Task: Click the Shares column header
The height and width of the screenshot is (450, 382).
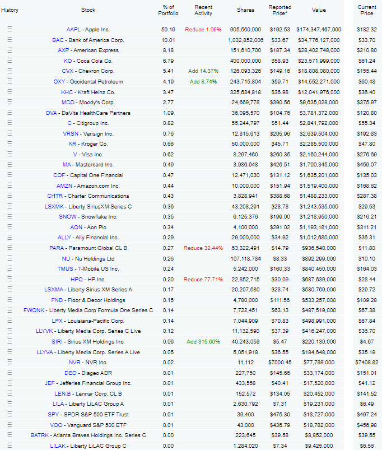Action: 245,10
